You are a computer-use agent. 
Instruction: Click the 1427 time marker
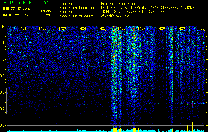[142, 28]
